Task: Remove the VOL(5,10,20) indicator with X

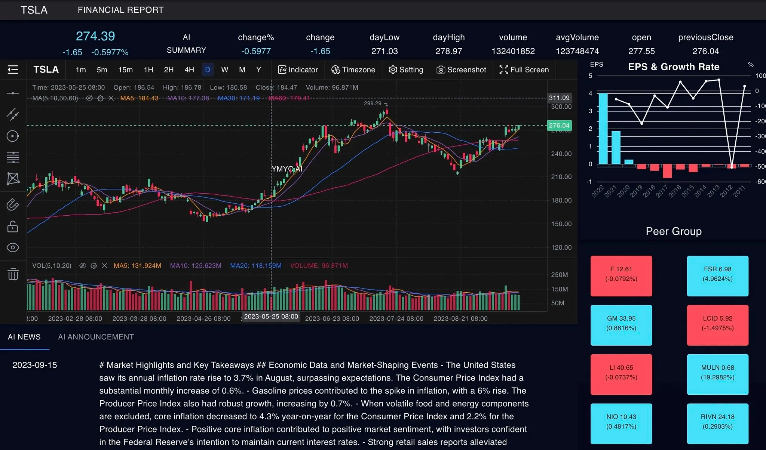Action: (x=104, y=265)
